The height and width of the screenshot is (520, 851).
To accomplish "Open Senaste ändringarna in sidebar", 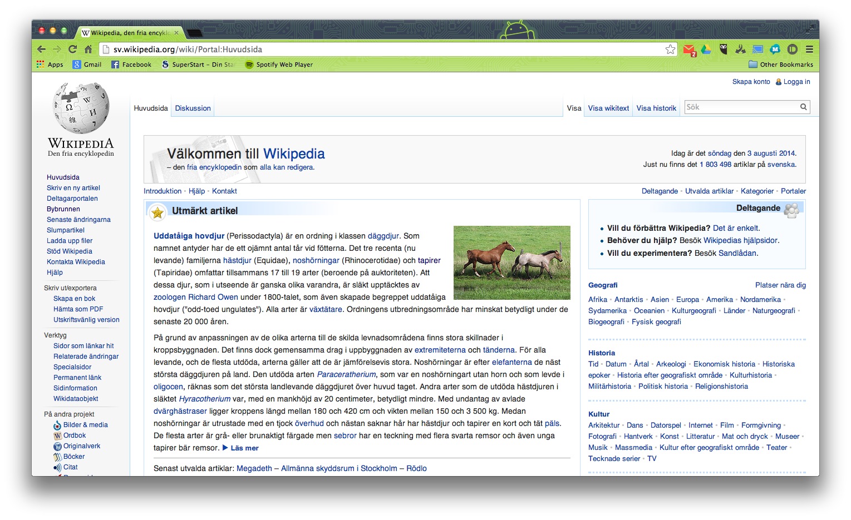I will click(78, 220).
